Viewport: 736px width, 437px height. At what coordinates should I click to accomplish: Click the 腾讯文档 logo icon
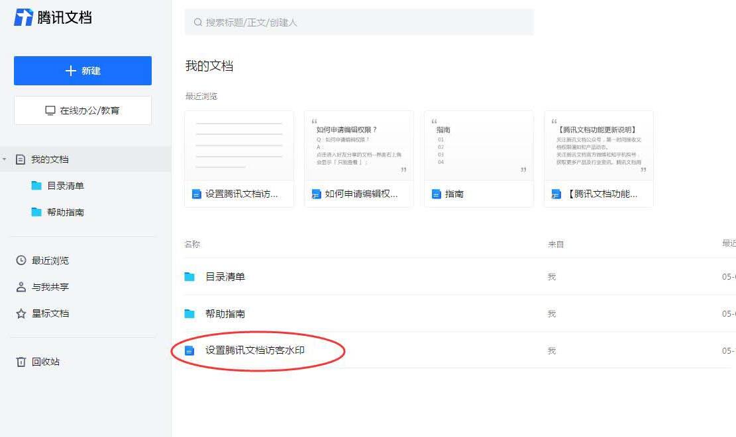click(23, 17)
